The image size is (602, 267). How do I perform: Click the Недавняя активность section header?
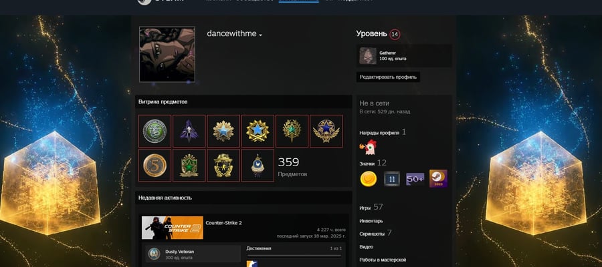[243, 198]
